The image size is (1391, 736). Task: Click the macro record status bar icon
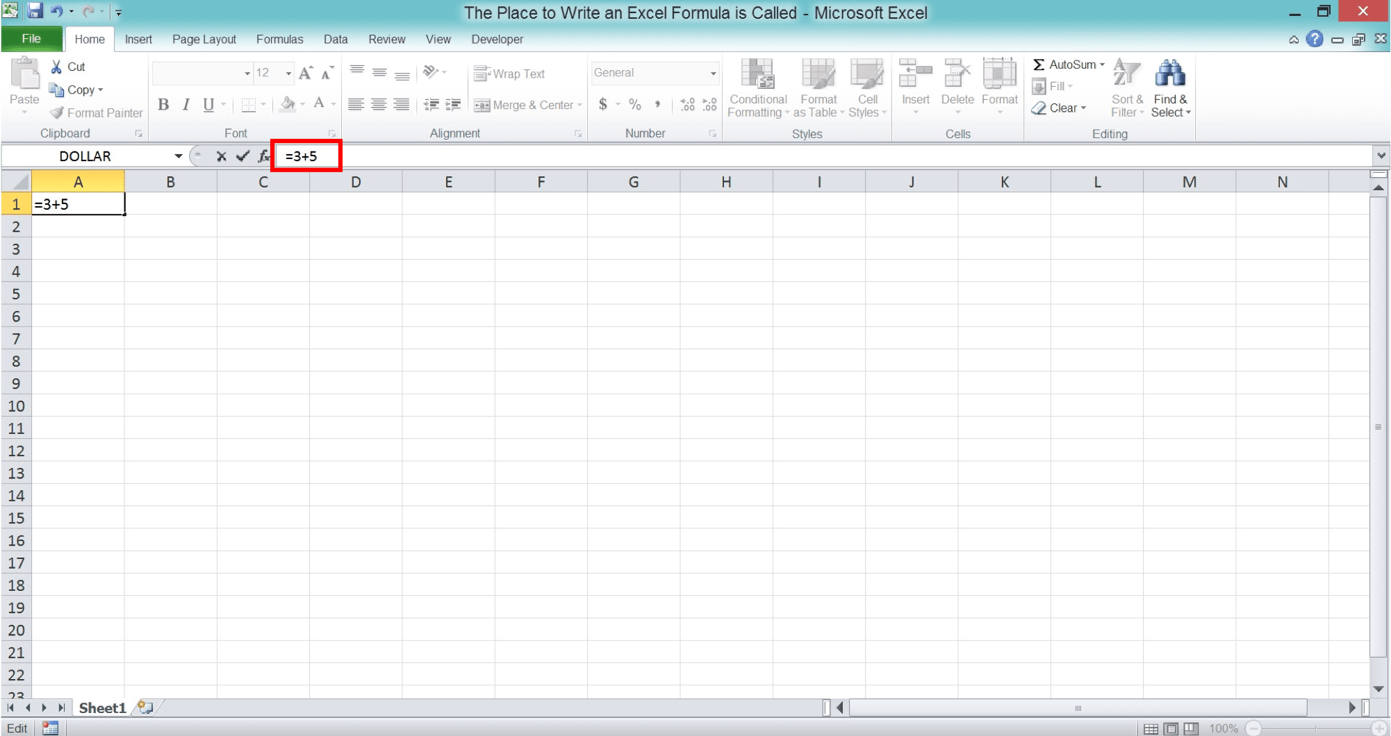50,728
